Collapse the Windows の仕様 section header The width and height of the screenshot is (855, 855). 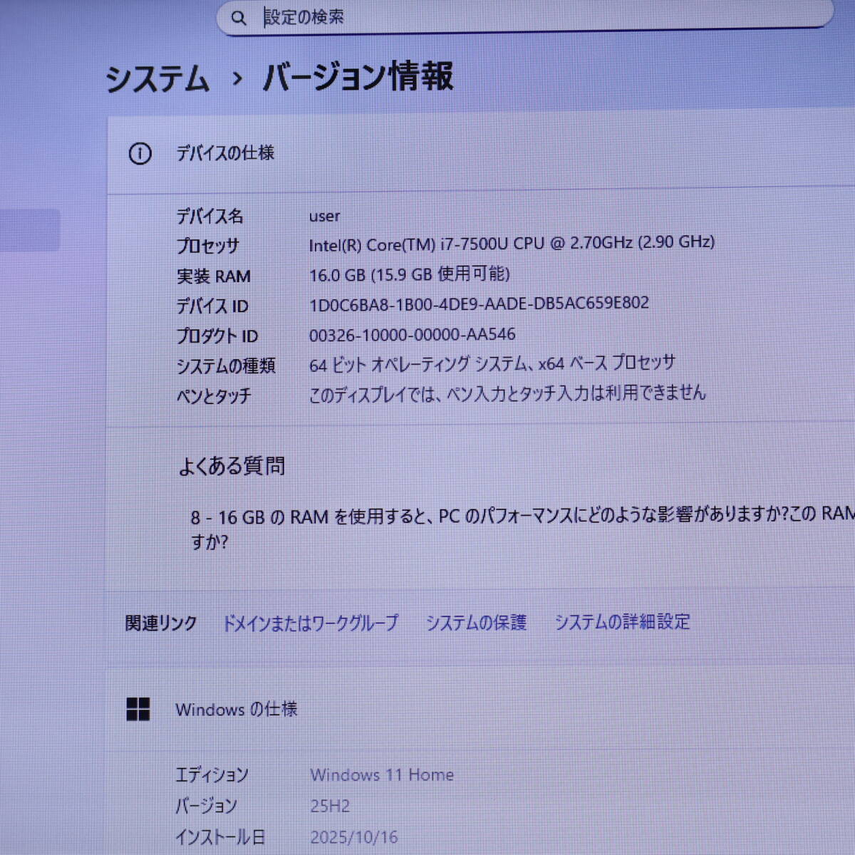tap(481, 709)
